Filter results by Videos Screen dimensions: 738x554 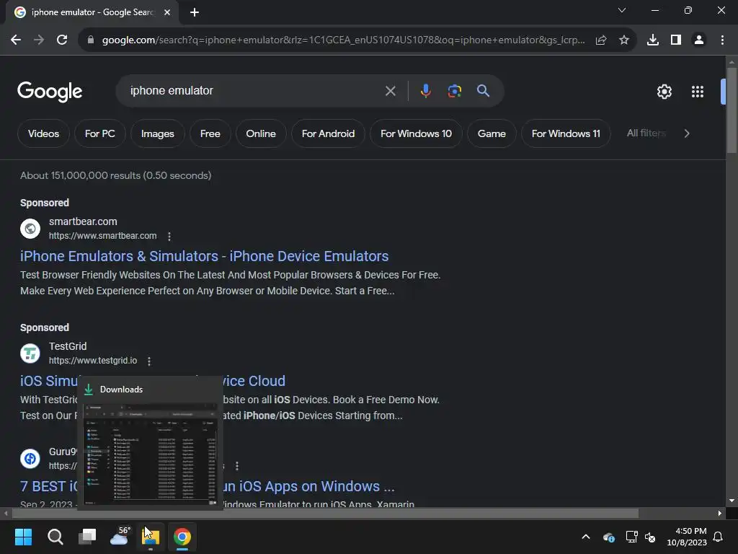coord(43,133)
